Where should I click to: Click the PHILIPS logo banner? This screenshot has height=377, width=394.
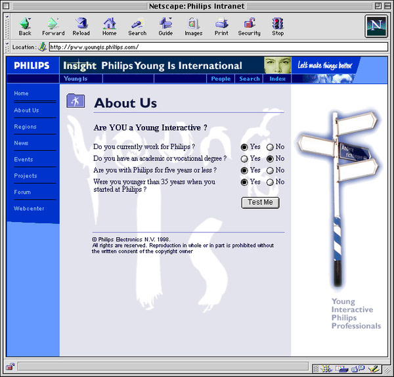point(32,66)
